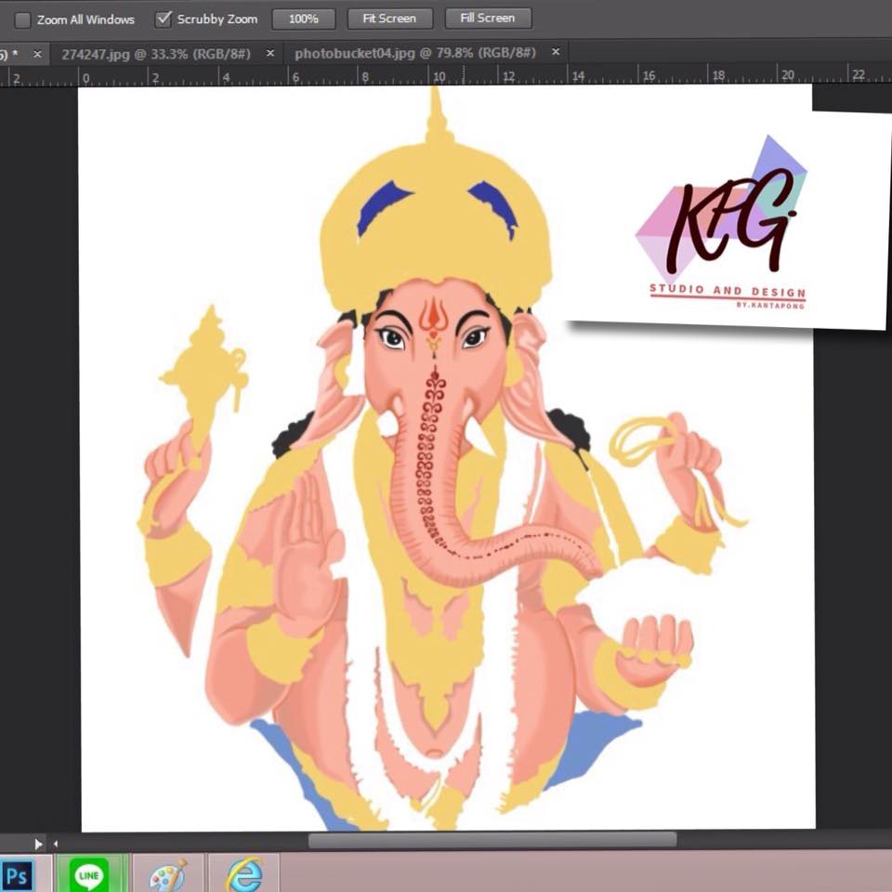Click the 100% zoom button
The width and height of the screenshot is (892, 892).
[x=303, y=19]
